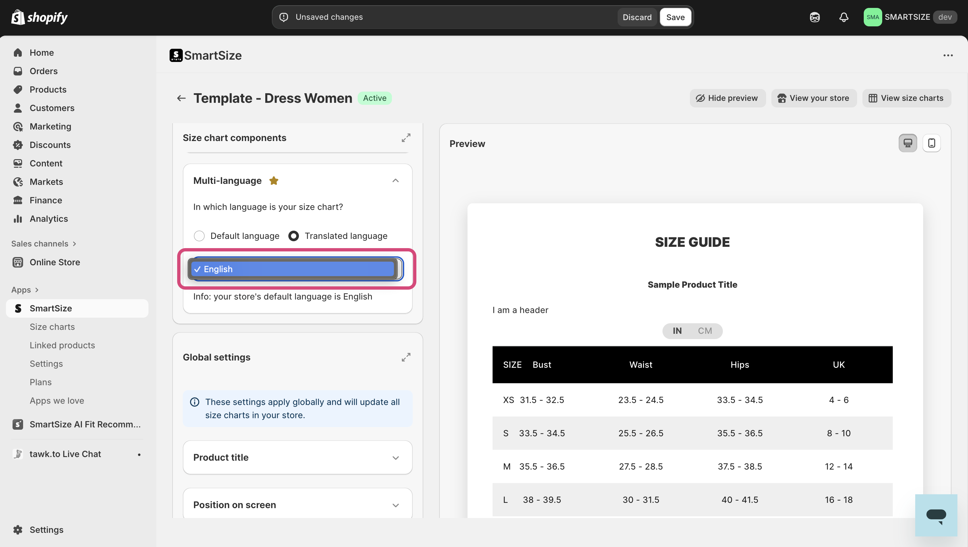
Task: Select the Translated language radio button
Action: (x=294, y=236)
